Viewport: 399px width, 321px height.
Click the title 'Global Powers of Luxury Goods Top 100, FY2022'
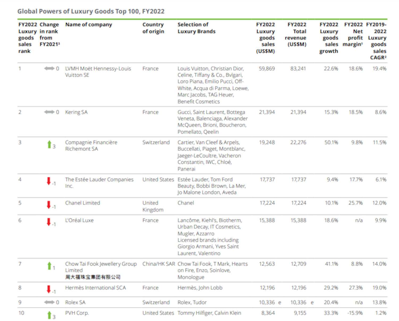[91, 11]
